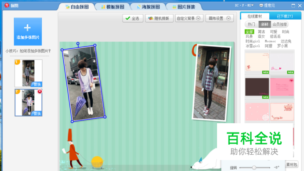Click the 替换 label on thumbnail 2
Viewport: 304px width, 171px height.
pyautogui.click(x=37, y=114)
